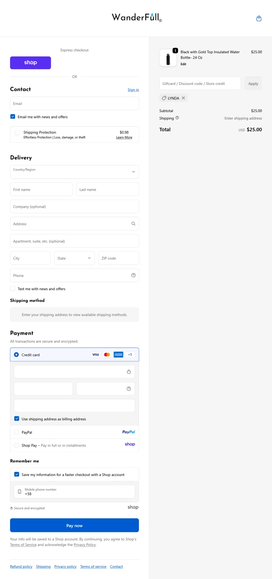272x579 pixels.
Task: Select the Credit card payment option
Action: click(x=16, y=355)
